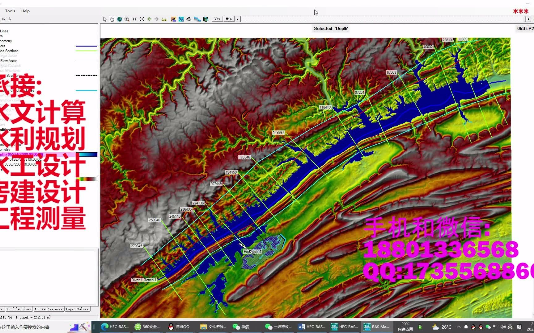534x333 pixels.
Task: Step animation forward with right arrow
Action: 528,19
